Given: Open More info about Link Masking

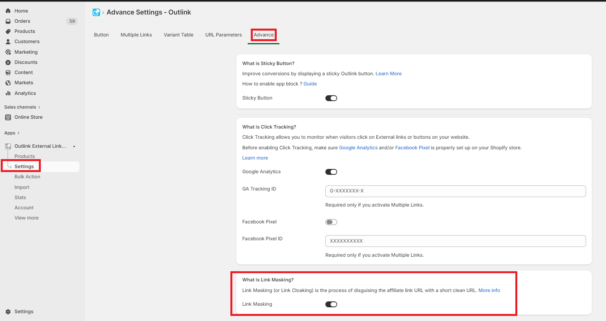Looking at the screenshot, I should tap(489, 290).
